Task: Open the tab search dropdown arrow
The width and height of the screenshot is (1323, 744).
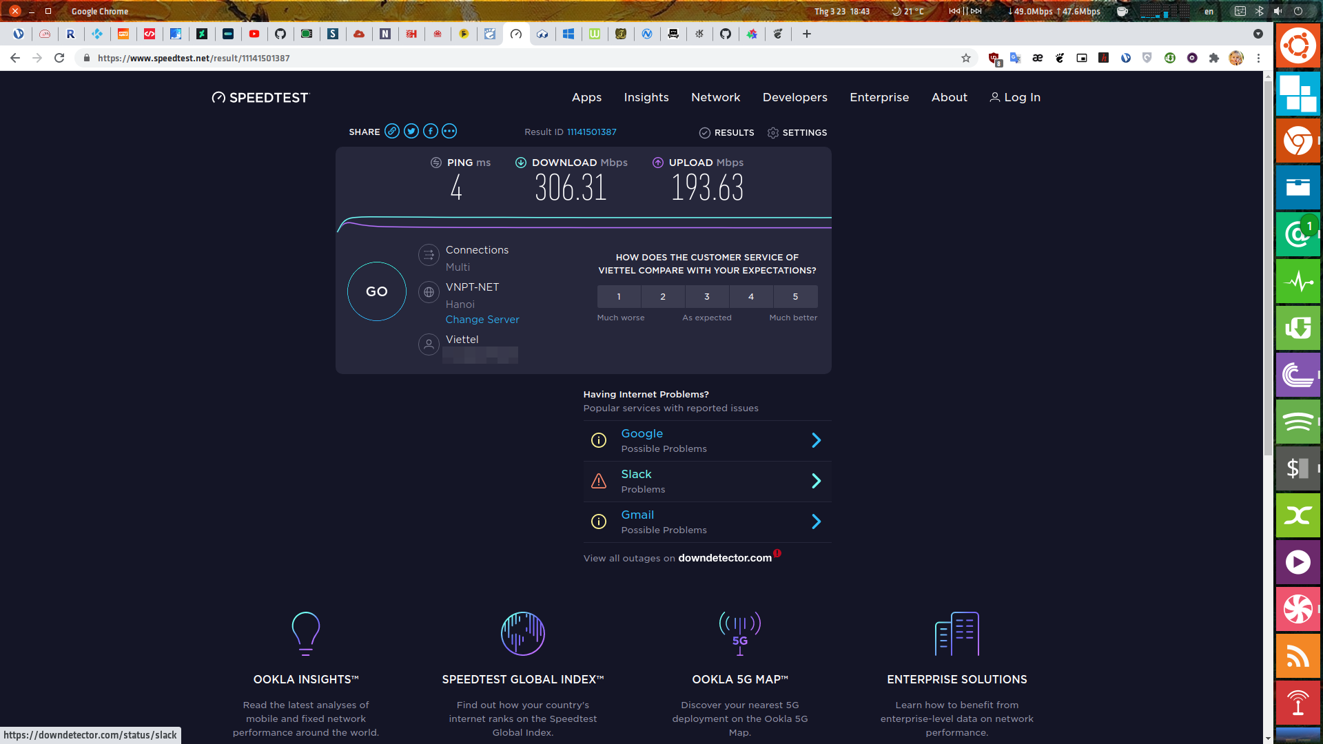Action: click(1258, 34)
